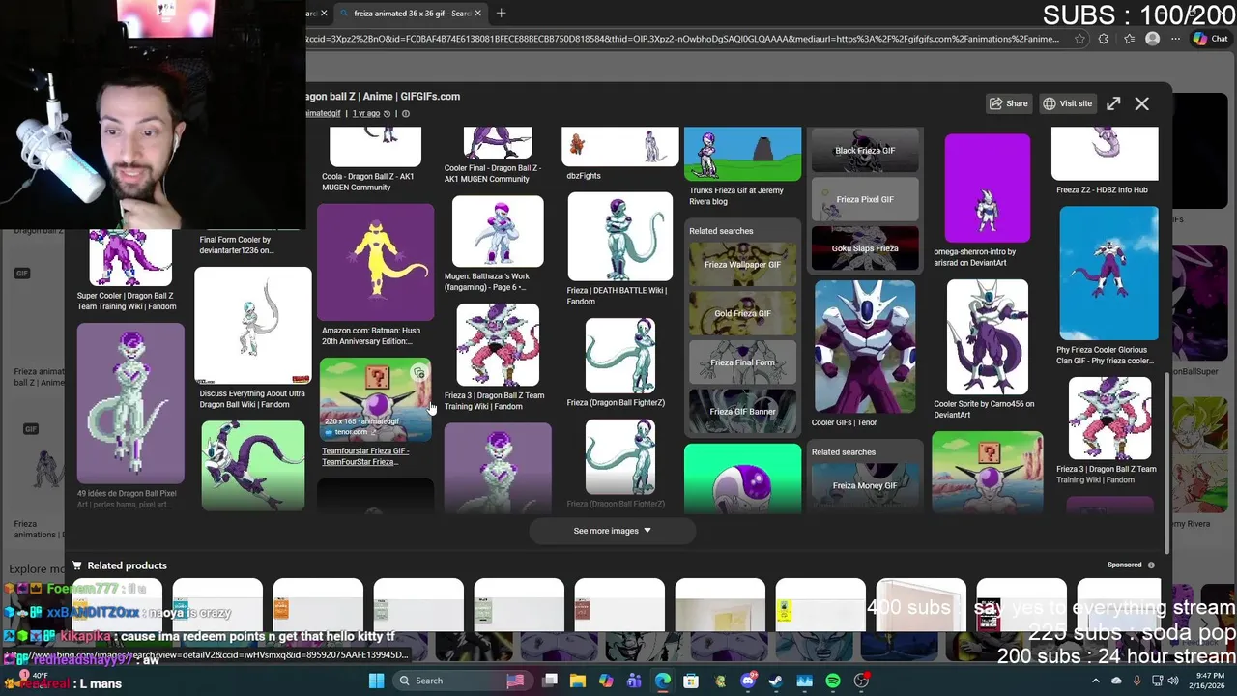
Task: Open Teamfourstar Frieza GIF thumbnail
Action: click(376, 400)
